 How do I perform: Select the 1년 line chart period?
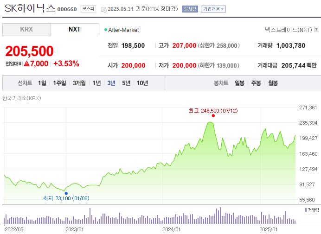pyautogui.click(x=96, y=83)
